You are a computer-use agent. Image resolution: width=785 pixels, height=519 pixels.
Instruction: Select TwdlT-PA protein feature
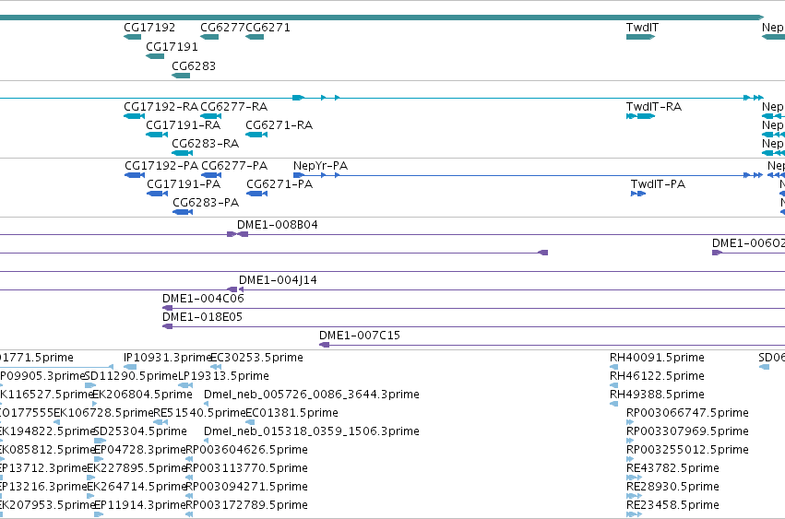(638, 194)
